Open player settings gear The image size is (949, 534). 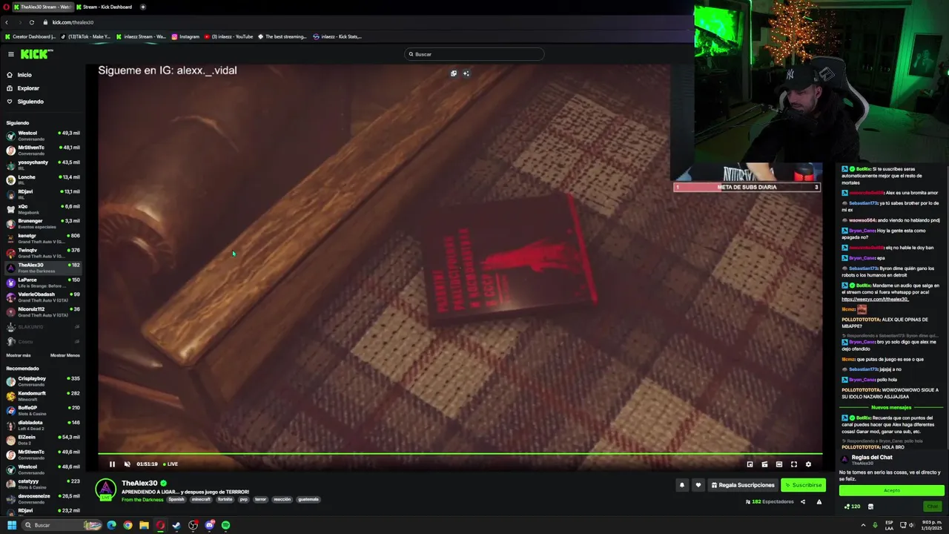[808, 464]
